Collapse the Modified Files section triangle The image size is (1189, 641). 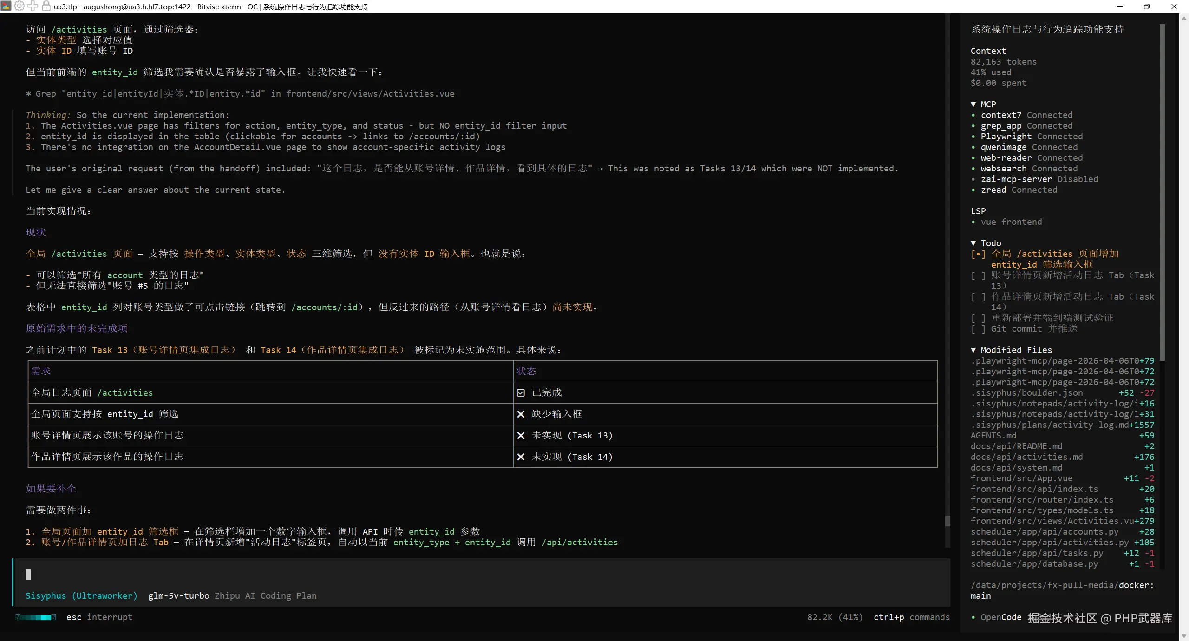973,350
